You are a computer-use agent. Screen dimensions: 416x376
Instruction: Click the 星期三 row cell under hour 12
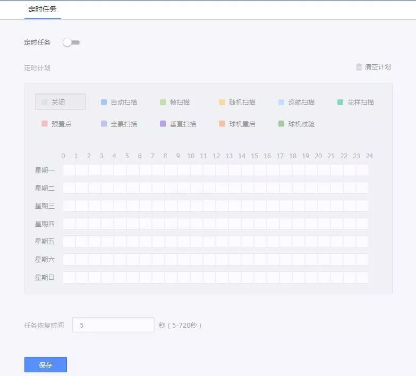click(x=222, y=206)
